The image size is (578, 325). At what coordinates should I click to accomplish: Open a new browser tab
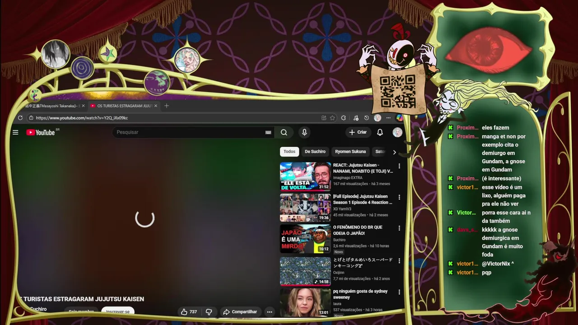coord(167,106)
